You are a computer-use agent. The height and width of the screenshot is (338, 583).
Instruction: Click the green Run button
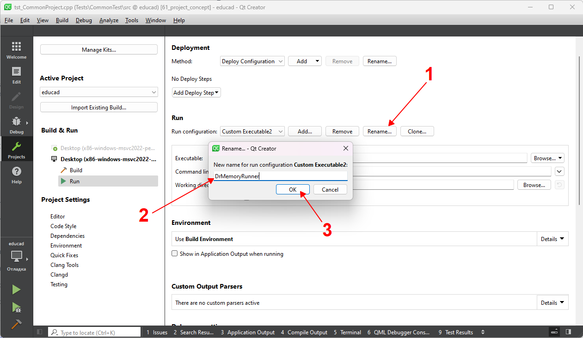tap(16, 290)
